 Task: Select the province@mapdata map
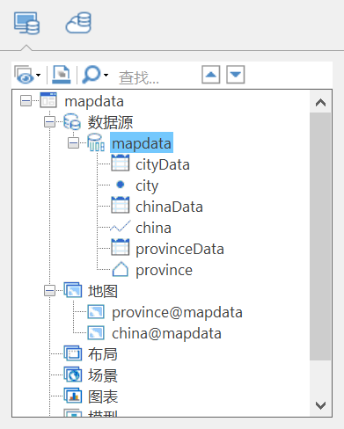(177, 312)
